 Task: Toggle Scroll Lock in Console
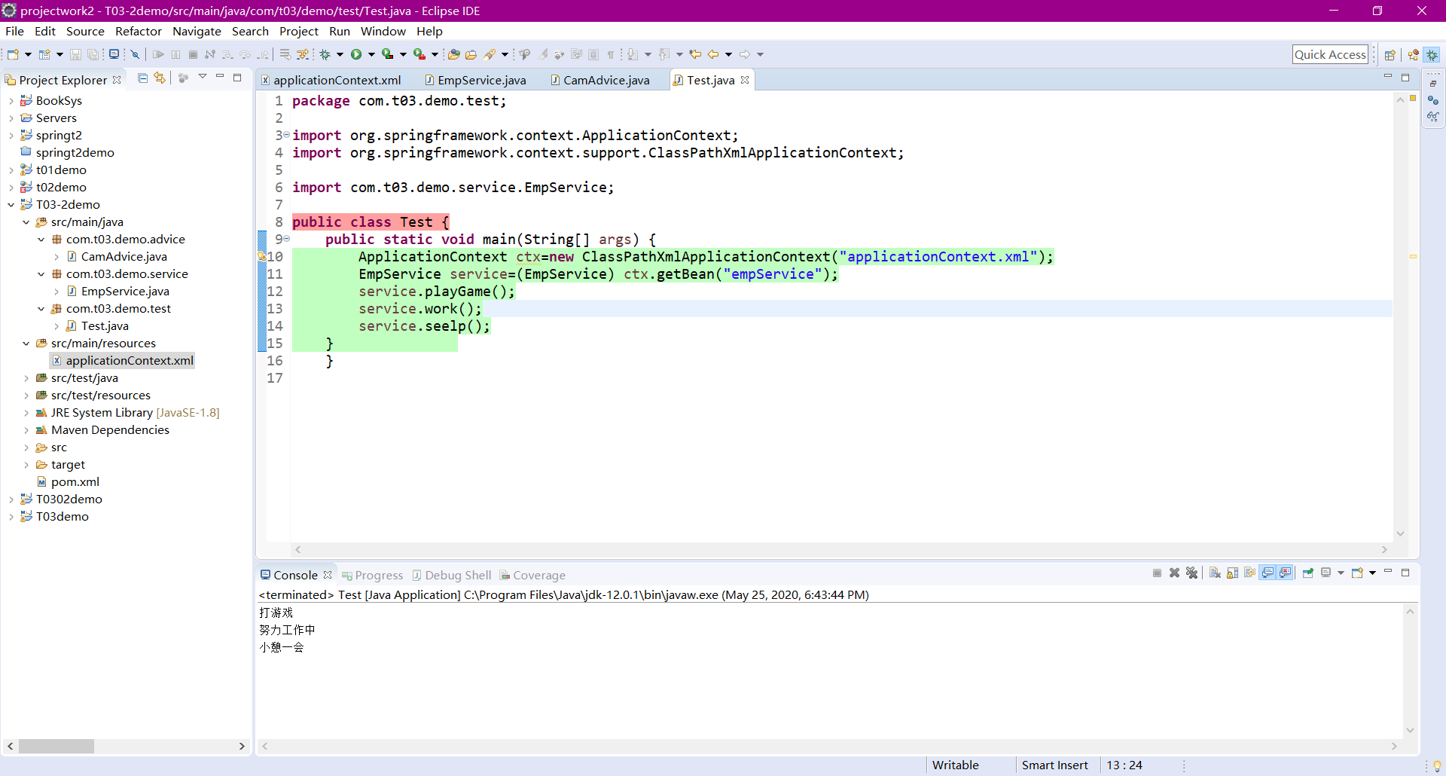(1232, 573)
